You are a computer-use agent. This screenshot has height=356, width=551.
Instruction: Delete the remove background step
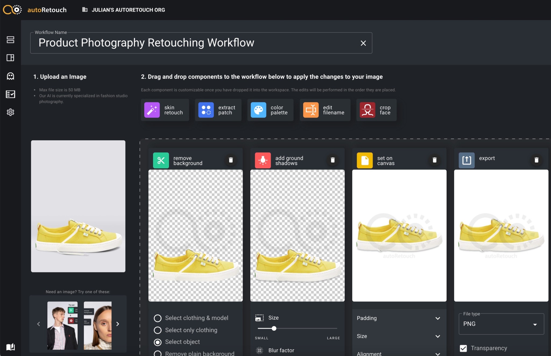tap(231, 160)
